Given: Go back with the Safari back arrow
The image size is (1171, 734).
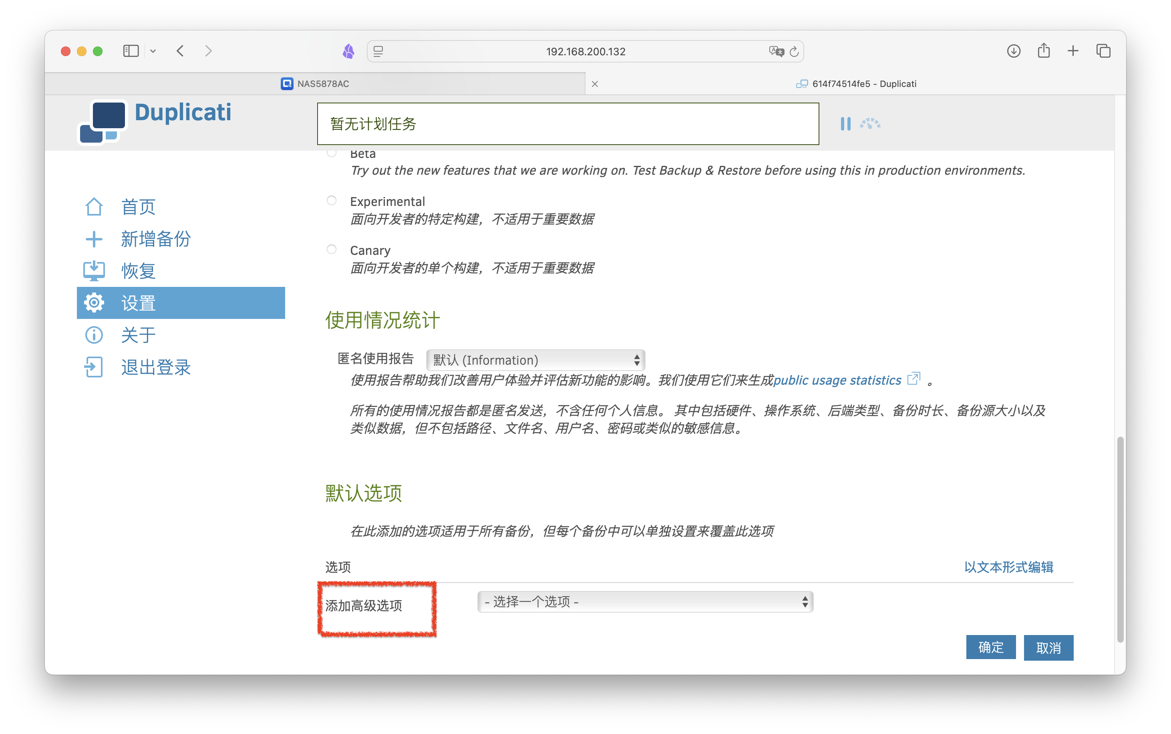Looking at the screenshot, I should tap(180, 51).
